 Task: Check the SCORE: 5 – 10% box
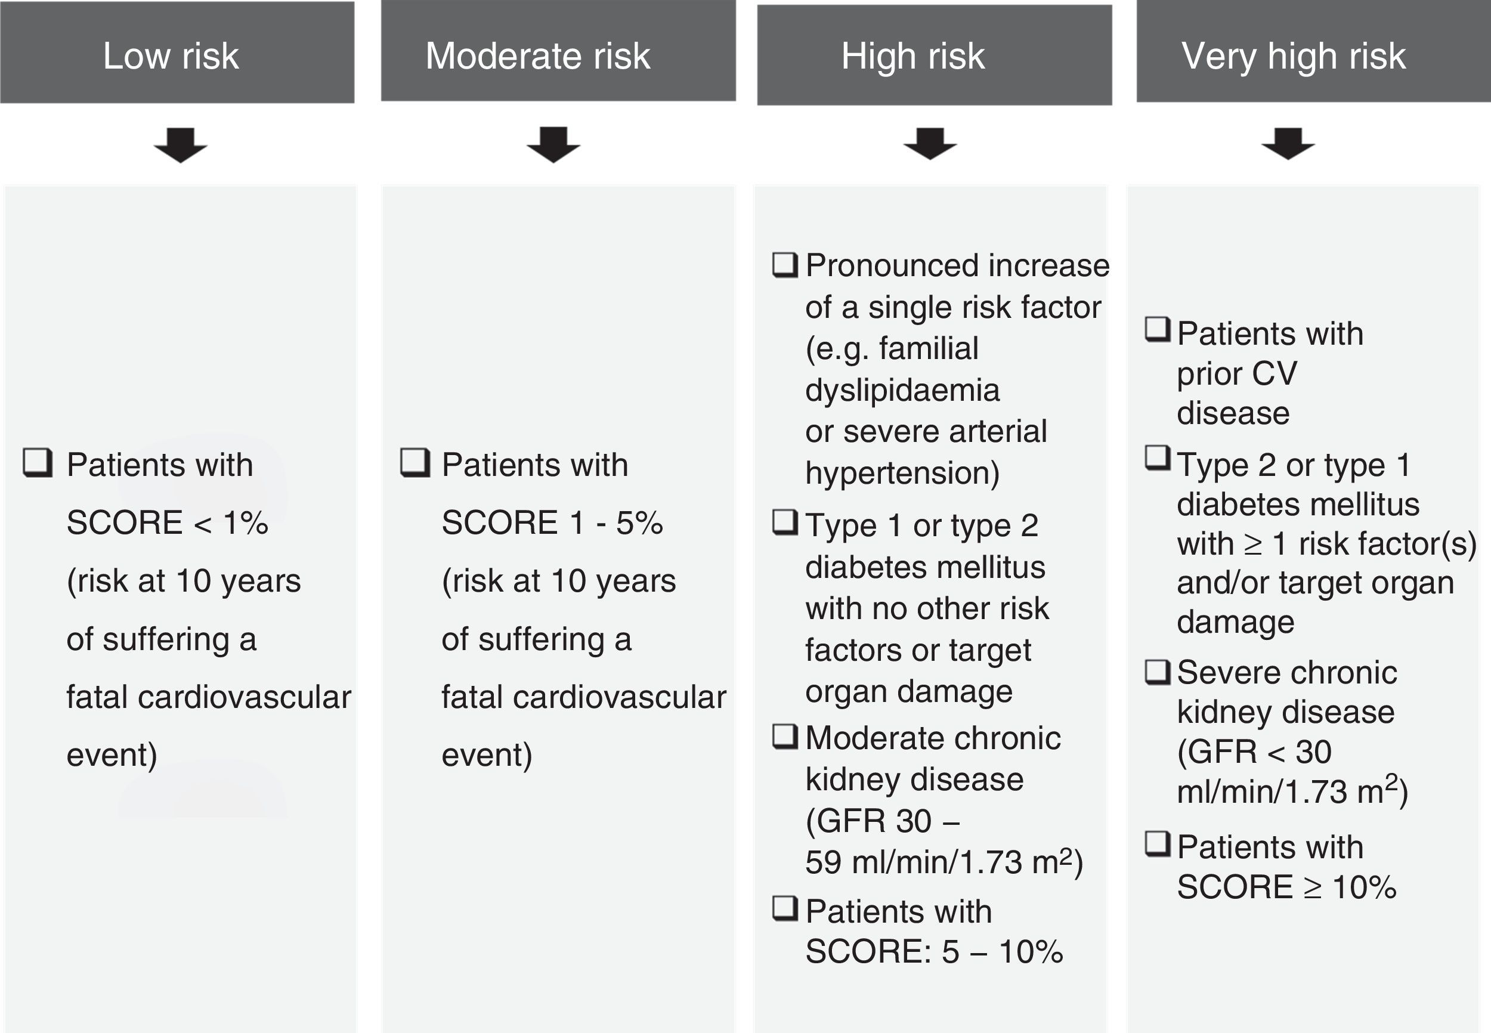click(785, 908)
